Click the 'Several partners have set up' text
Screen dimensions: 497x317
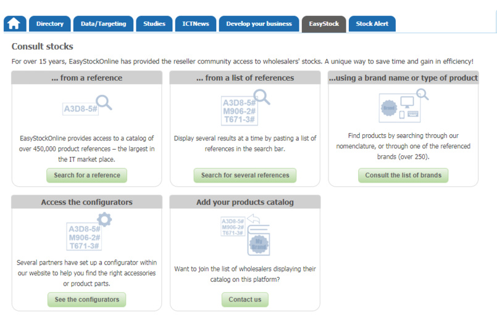(x=87, y=273)
